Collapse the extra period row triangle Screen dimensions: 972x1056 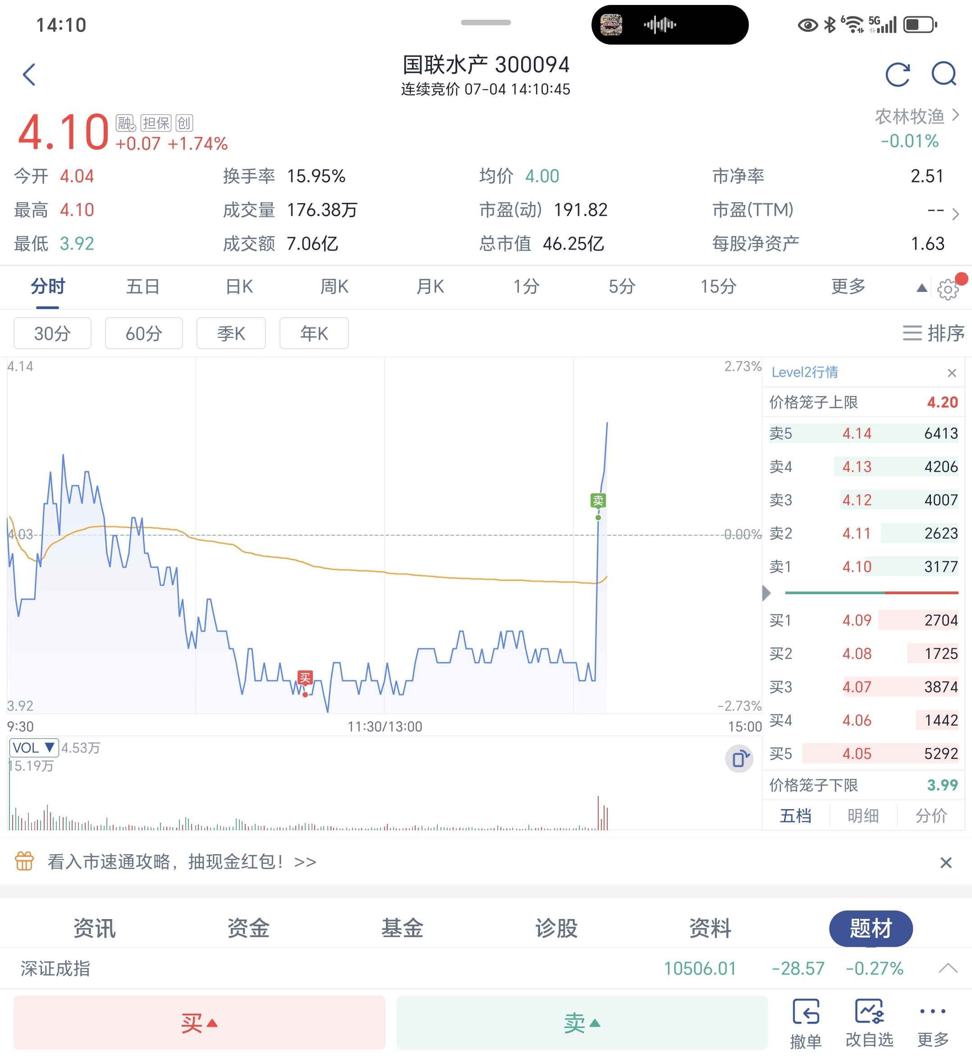(922, 287)
